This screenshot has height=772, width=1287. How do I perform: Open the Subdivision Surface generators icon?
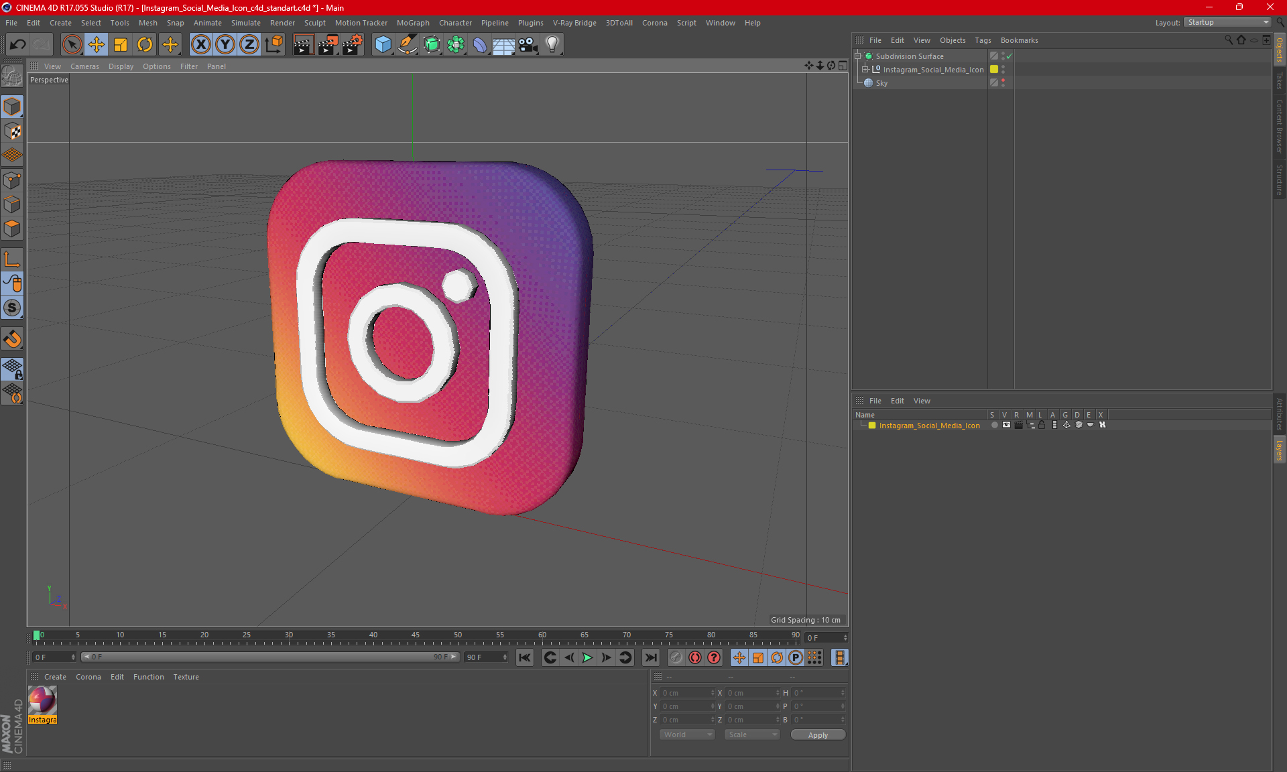click(432, 44)
